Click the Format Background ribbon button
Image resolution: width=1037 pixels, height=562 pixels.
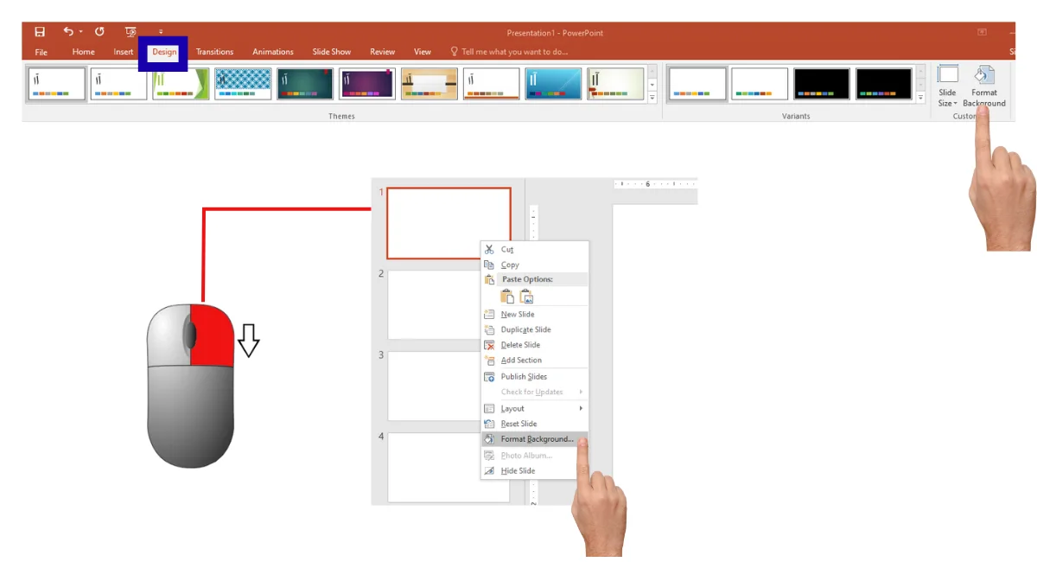point(983,86)
